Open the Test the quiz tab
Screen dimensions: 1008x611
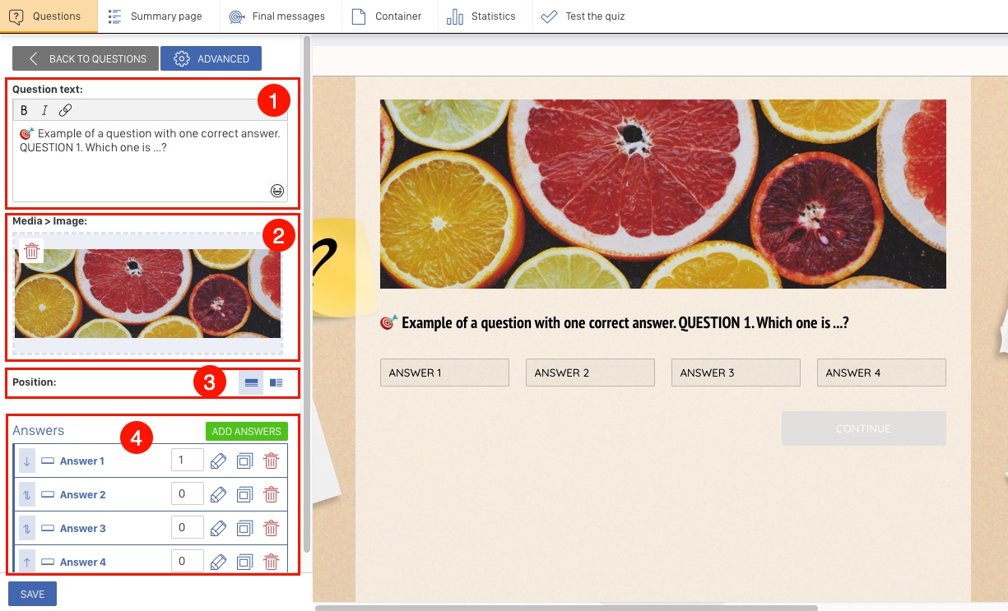coord(583,16)
